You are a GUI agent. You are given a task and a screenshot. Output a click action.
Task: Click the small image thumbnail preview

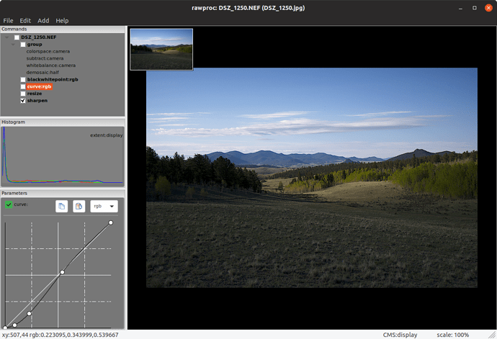(x=161, y=50)
